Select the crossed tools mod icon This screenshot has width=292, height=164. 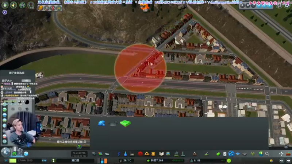(47, 8)
